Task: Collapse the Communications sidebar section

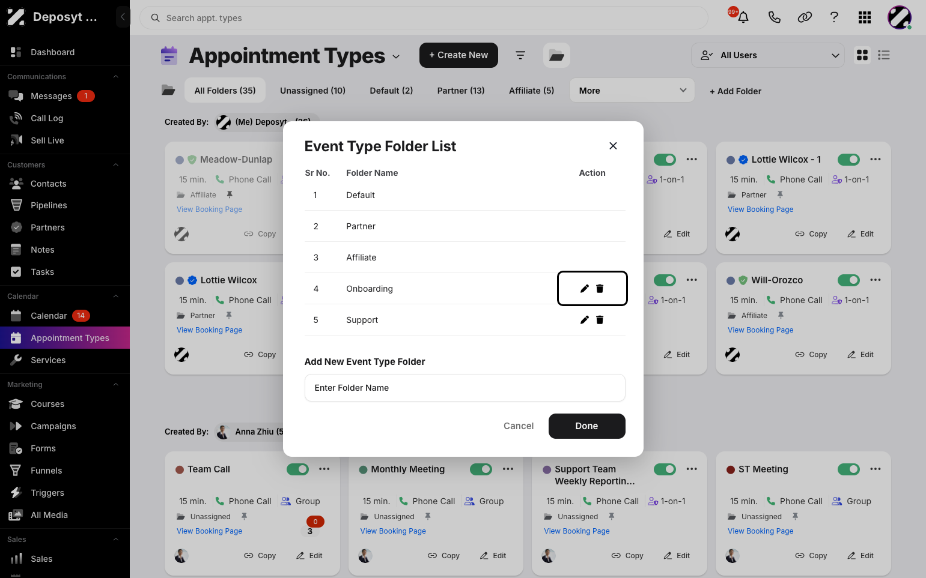Action: [x=116, y=77]
